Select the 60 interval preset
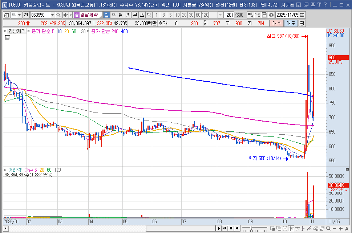 click(198, 15)
